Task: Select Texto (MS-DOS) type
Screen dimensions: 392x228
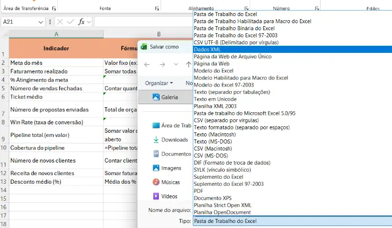Action: pyautogui.click(x=293, y=141)
